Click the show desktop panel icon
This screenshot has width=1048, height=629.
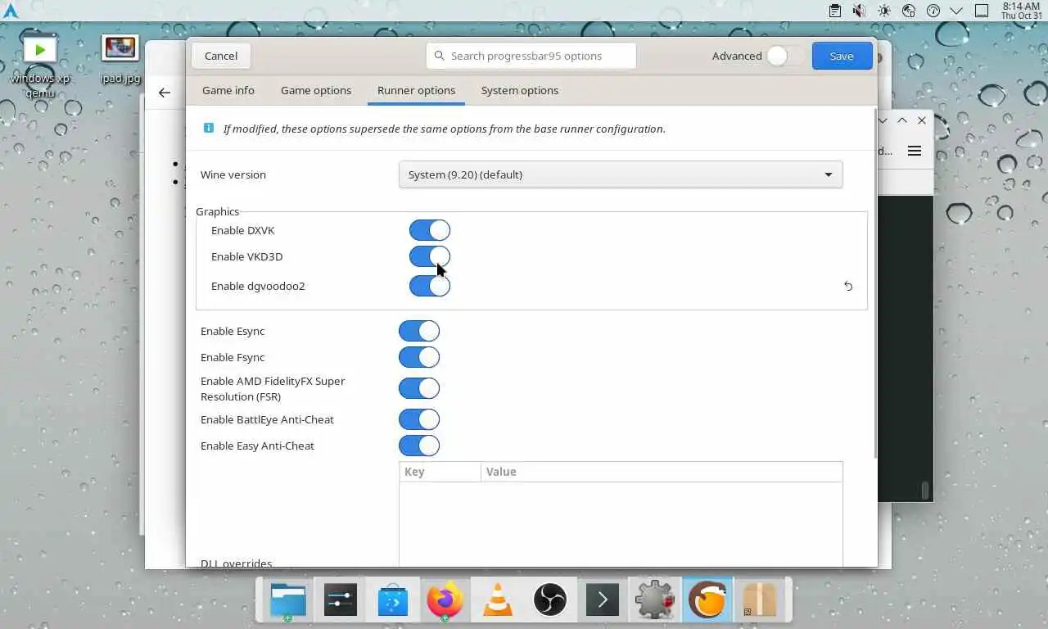tap(982, 11)
